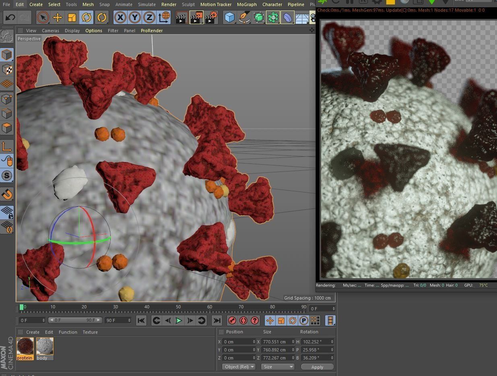Screen dimensions: 497x376
Task: Click the blue Bend deformer icon
Action: (x=287, y=17)
